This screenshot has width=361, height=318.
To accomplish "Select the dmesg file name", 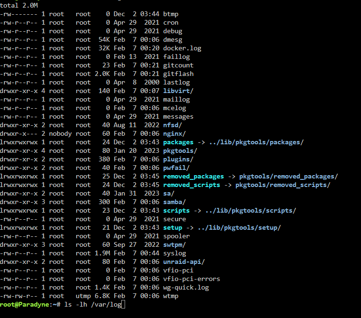I will coord(173,39).
